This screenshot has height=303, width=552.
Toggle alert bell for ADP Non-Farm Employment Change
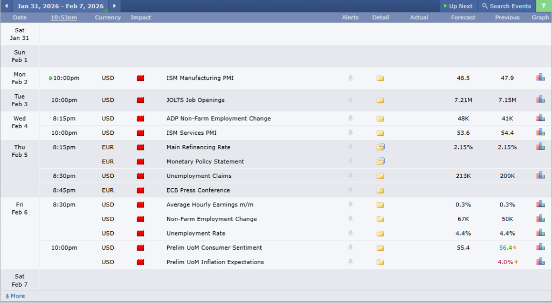pyautogui.click(x=350, y=119)
